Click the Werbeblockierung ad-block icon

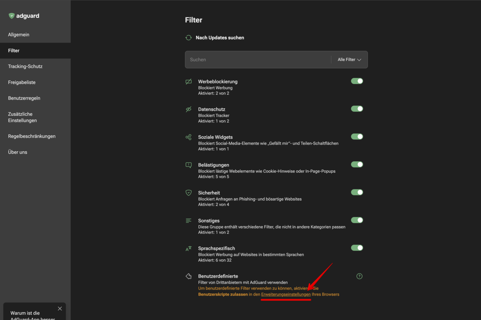tap(189, 82)
